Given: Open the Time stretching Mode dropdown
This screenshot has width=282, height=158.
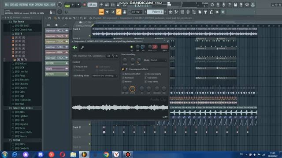Looking at the screenshot, I should click(x=158, y=60).
